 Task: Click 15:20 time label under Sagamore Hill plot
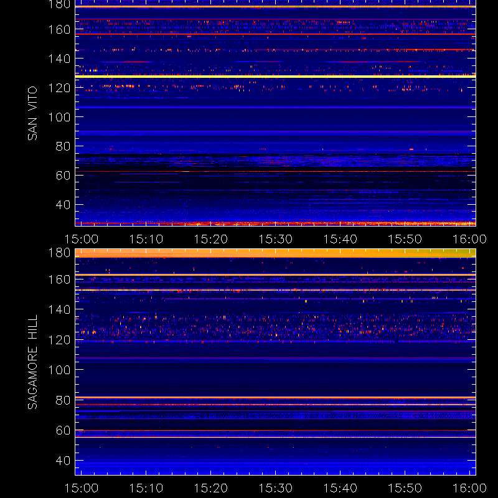[211, 488]
